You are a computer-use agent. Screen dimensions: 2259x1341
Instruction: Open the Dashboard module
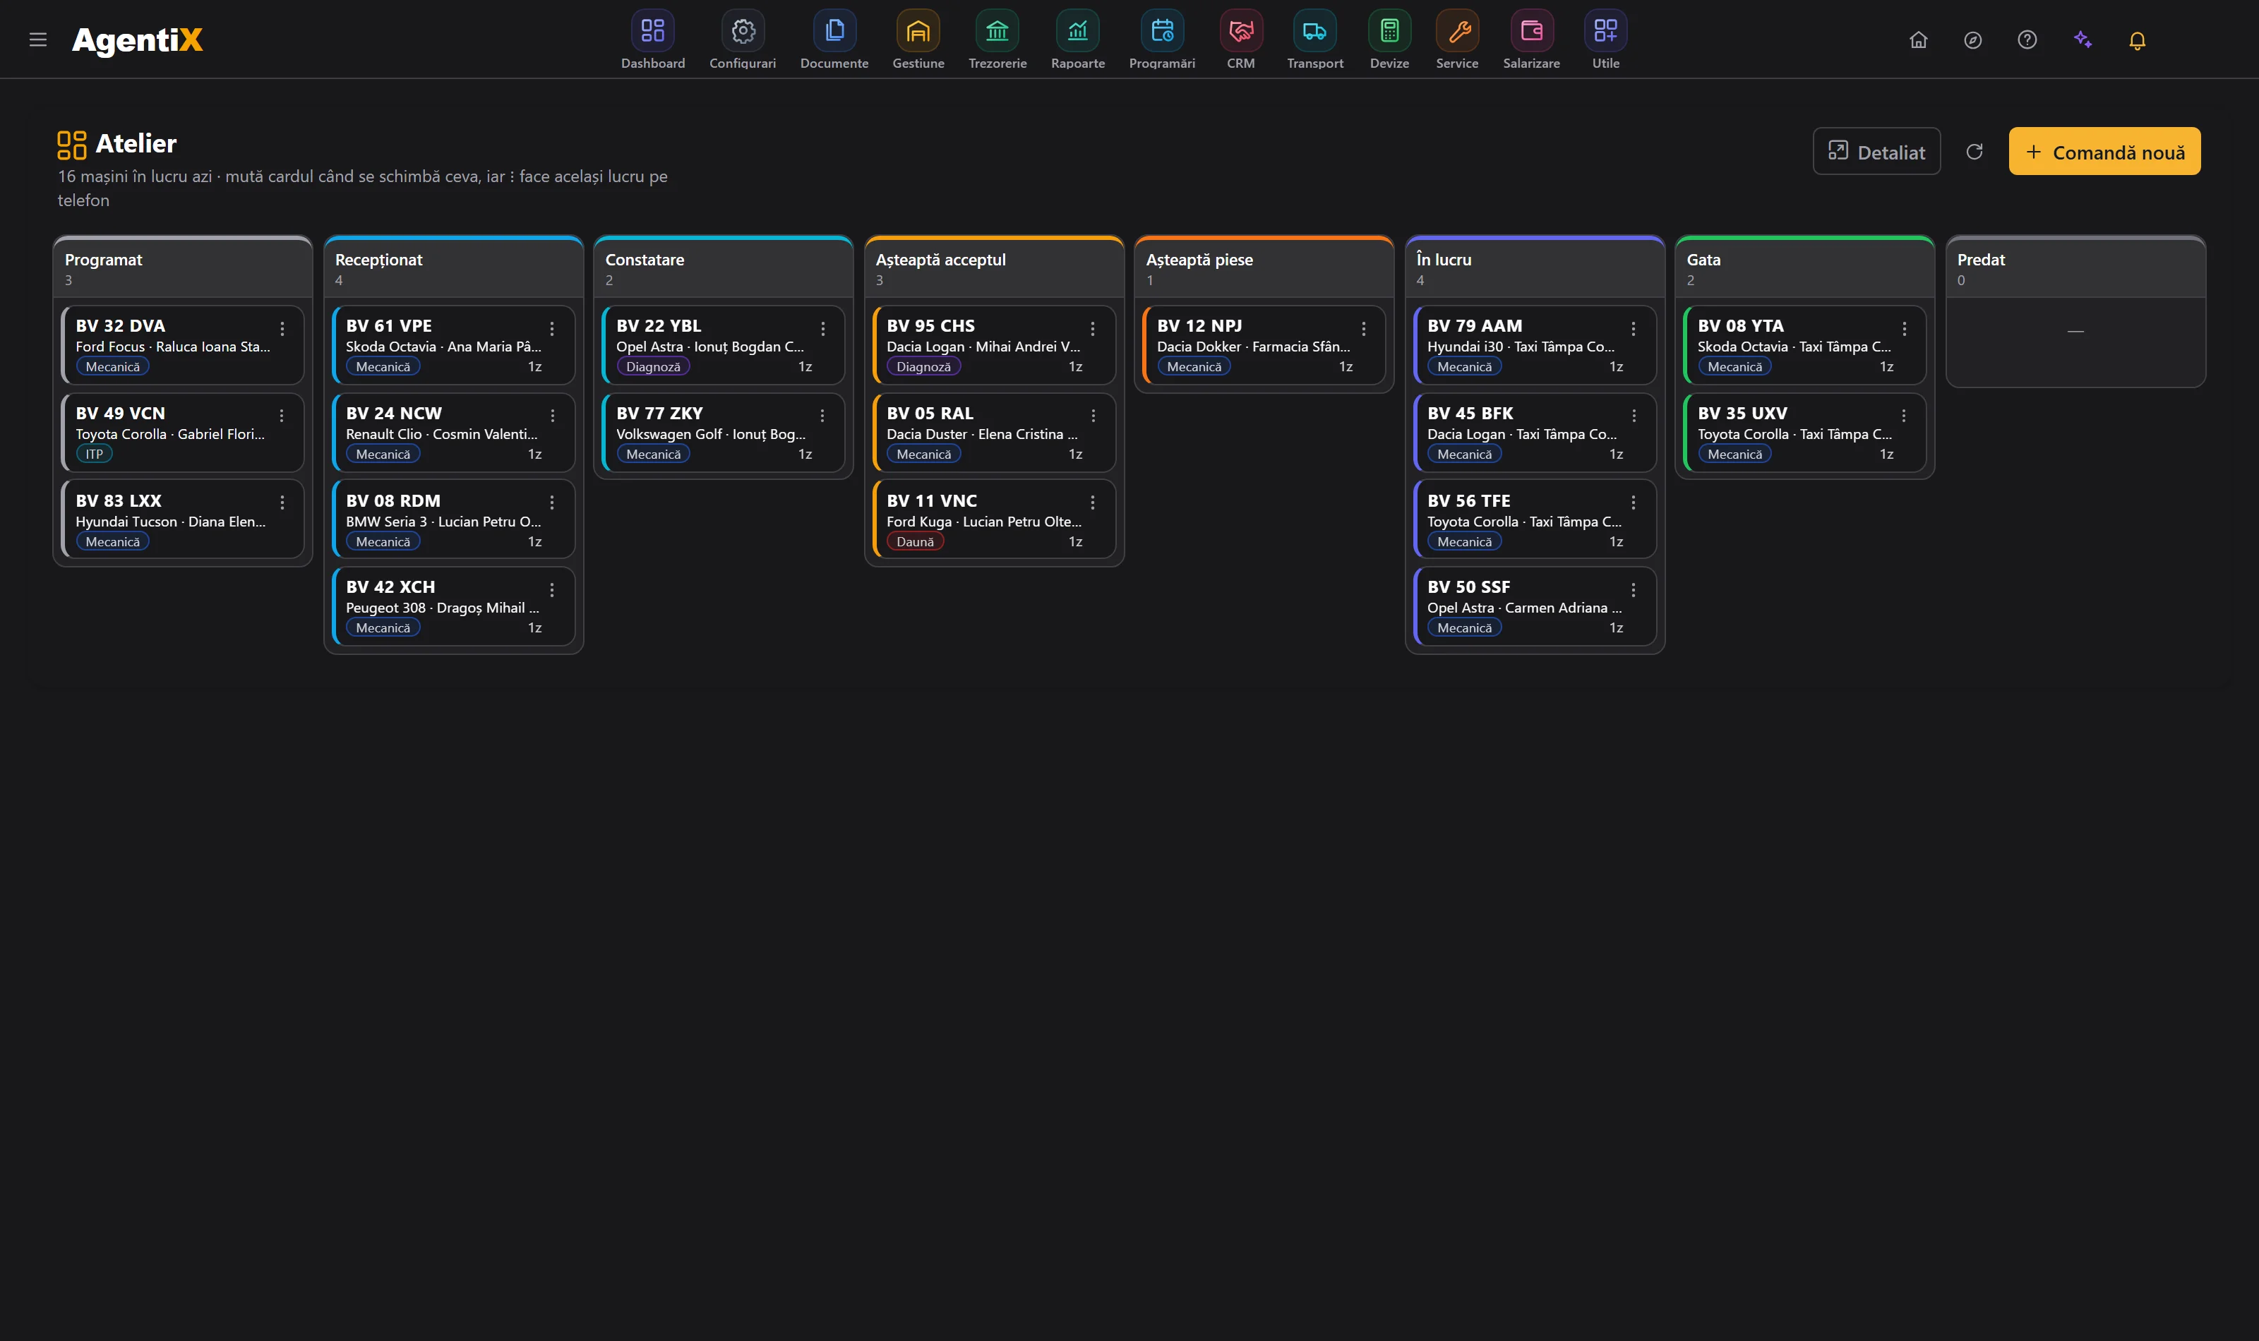pos(652,41)
